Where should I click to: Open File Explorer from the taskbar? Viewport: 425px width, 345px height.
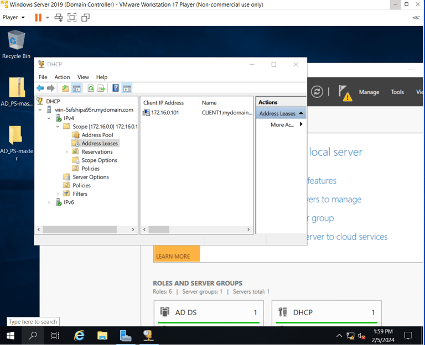coord(102,336)
